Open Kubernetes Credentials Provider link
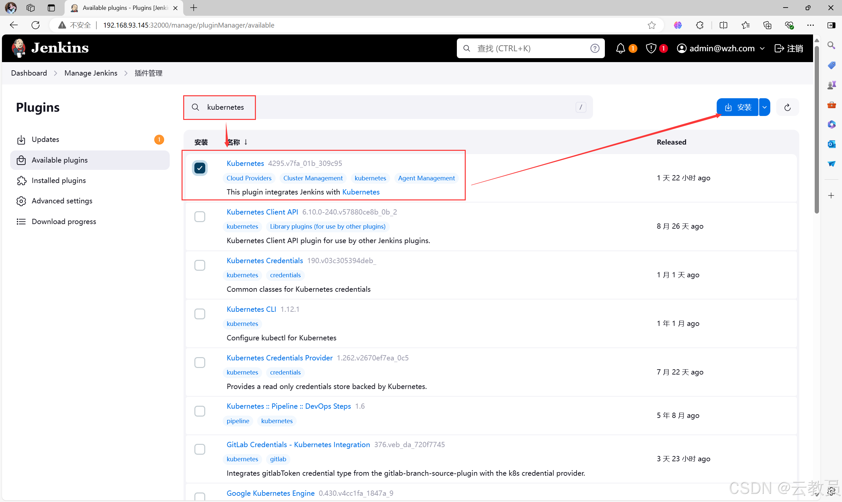The width and height of the screenshot is (842, 502). click(x=279, y=358)
